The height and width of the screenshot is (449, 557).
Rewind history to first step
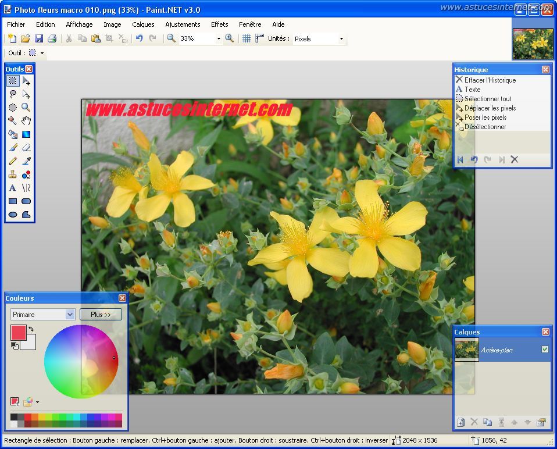point(460,160)
